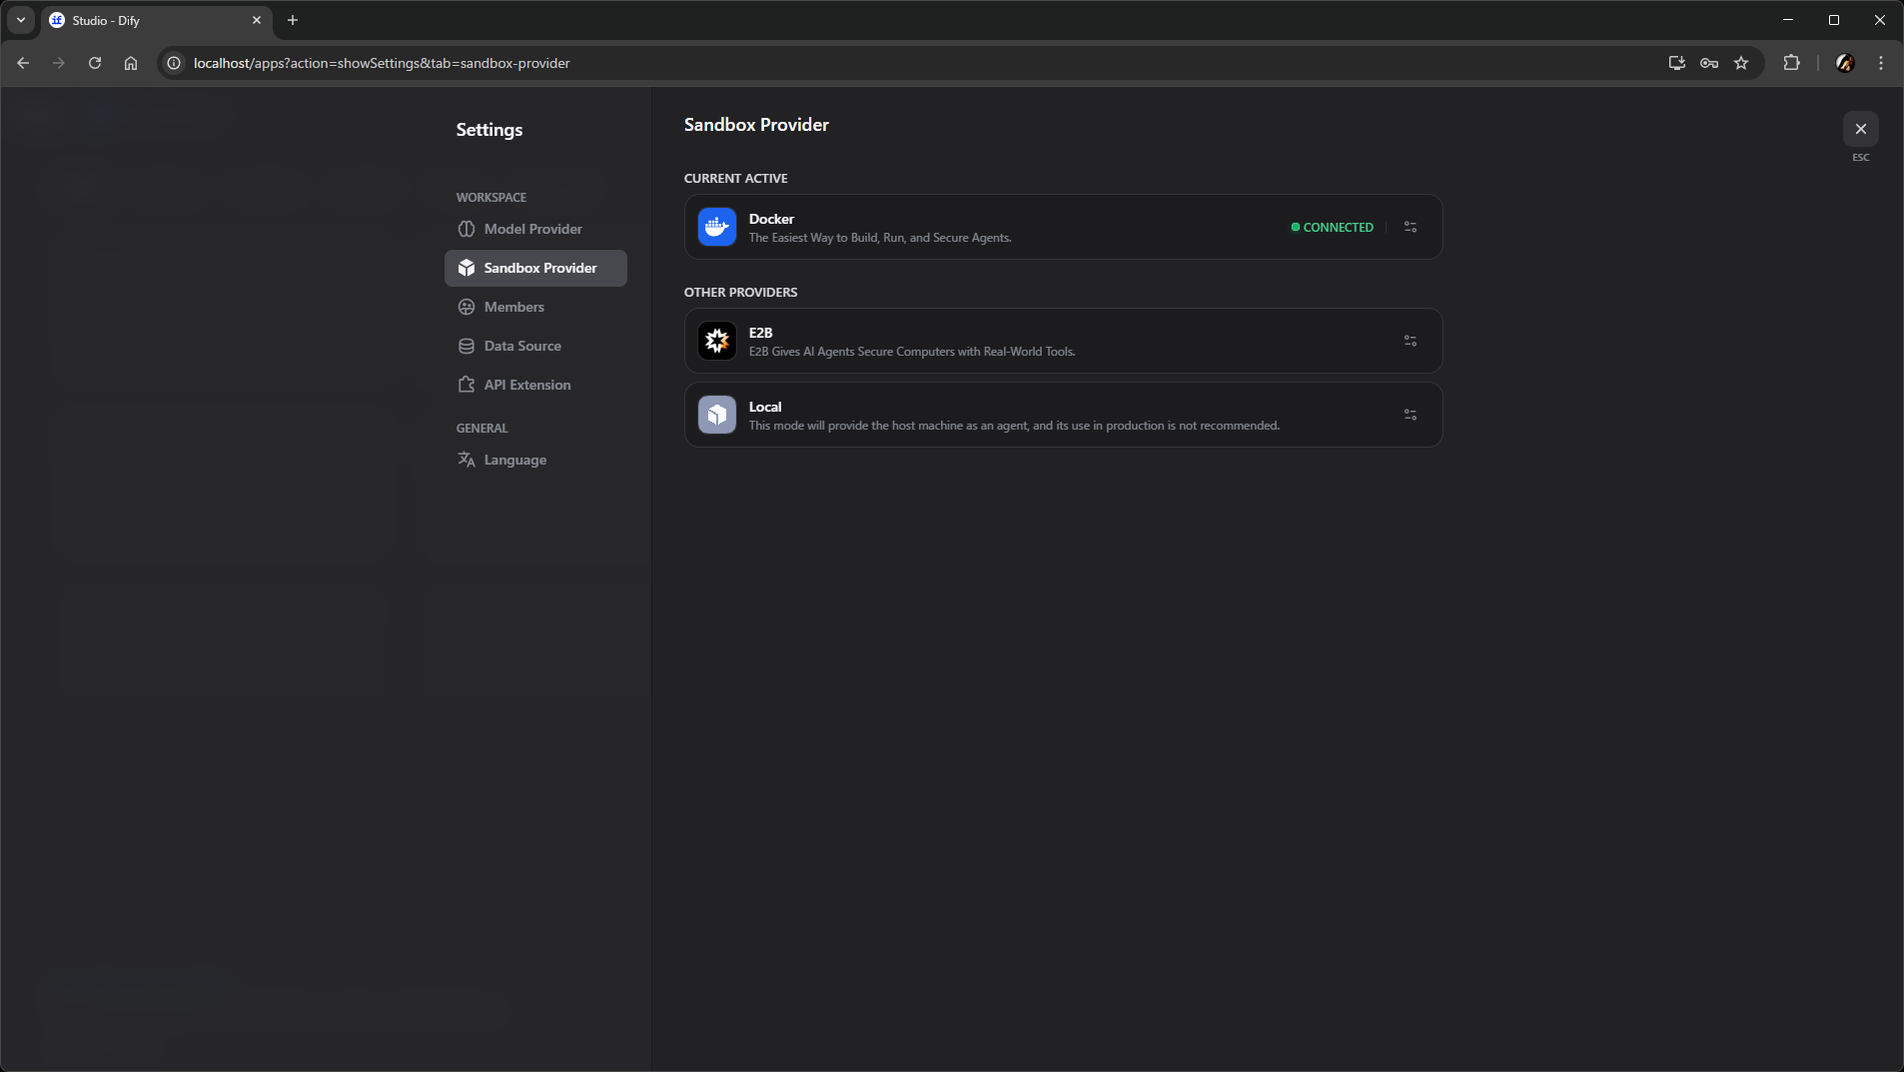
Task: Click the E2B star logo icon
Action: [716, 341]
